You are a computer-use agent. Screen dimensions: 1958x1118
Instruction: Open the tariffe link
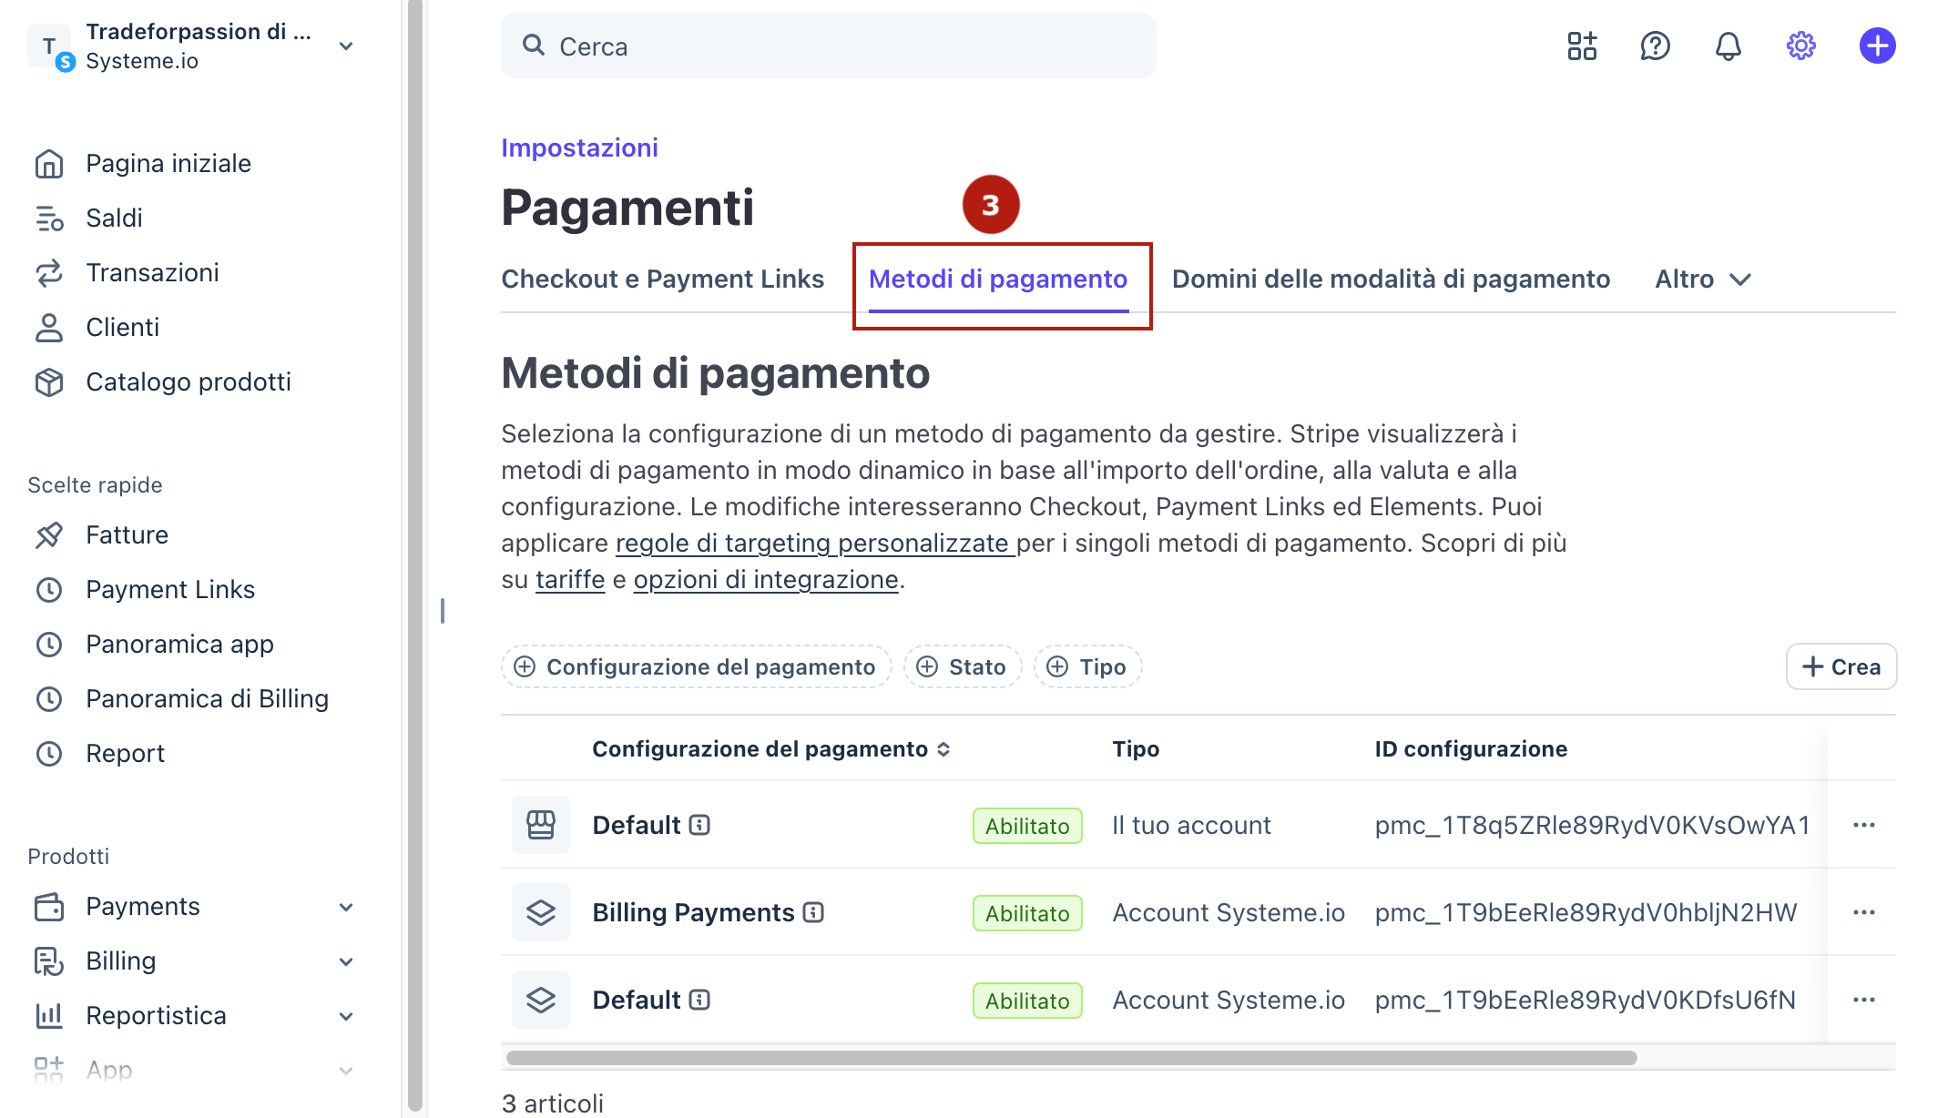pyautogui.click(x=570, y=580)
